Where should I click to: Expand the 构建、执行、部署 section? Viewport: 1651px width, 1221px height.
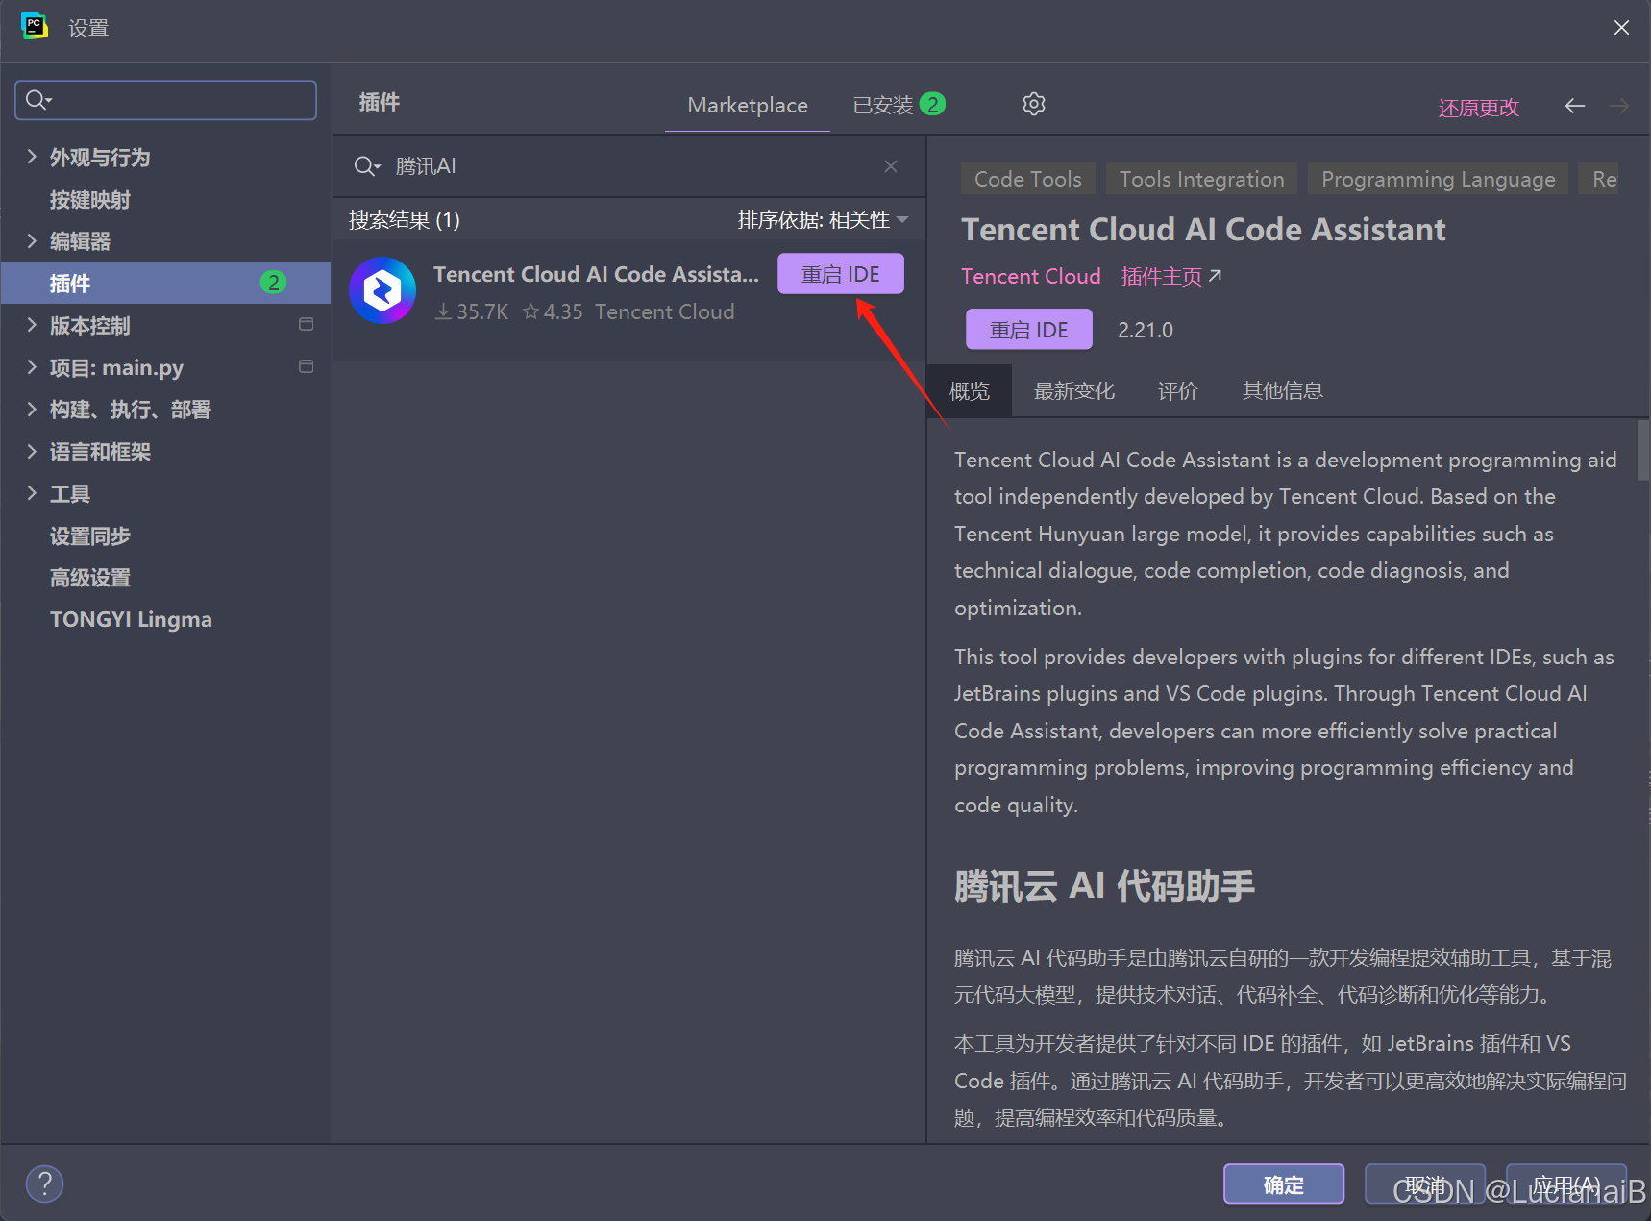click(32, 409)
